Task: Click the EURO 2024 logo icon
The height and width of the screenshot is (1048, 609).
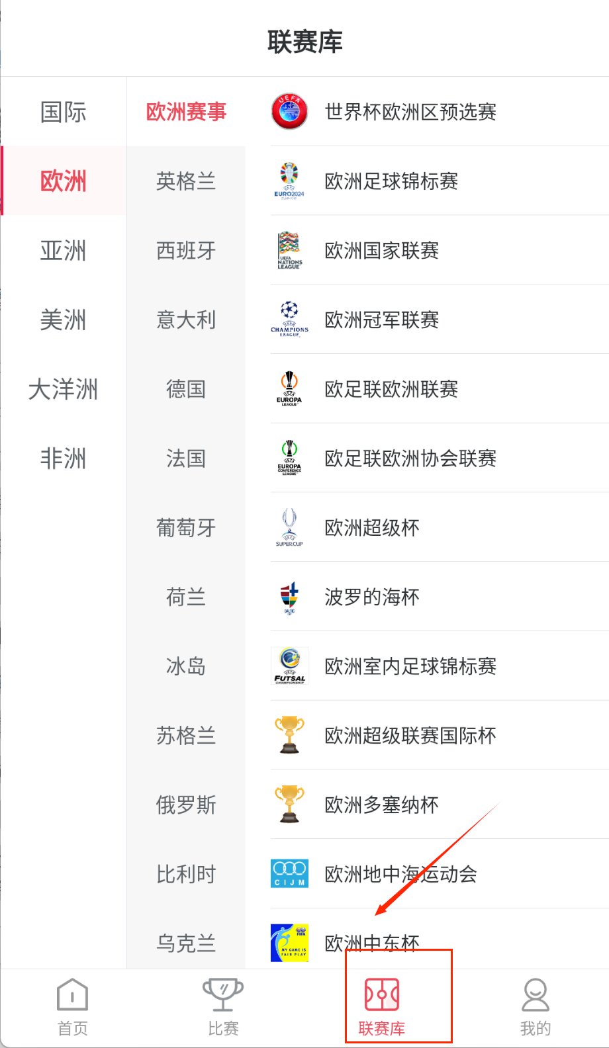Action: tap(289, 181)
